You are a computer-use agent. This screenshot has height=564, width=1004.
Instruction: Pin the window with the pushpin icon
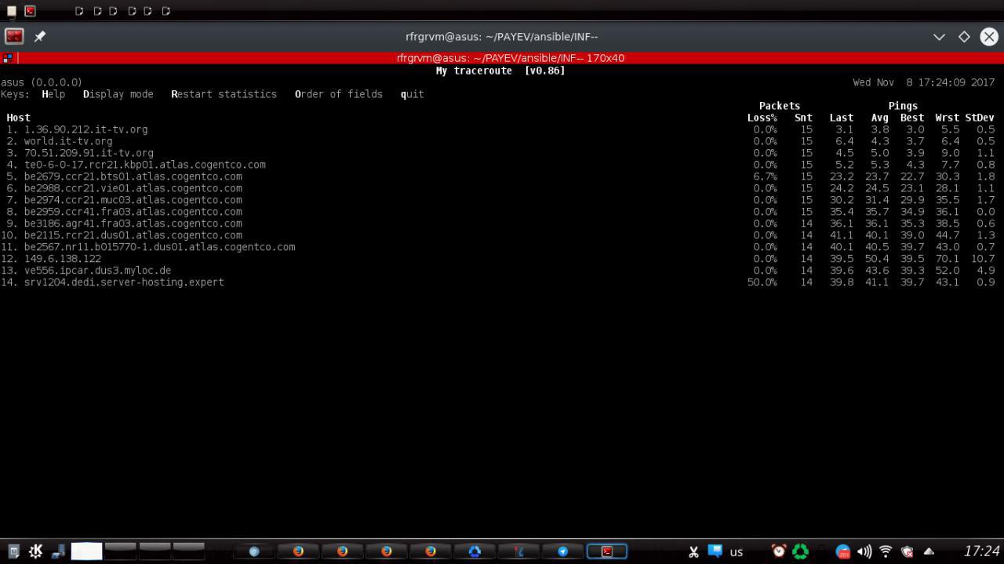(x=39, y=36)
